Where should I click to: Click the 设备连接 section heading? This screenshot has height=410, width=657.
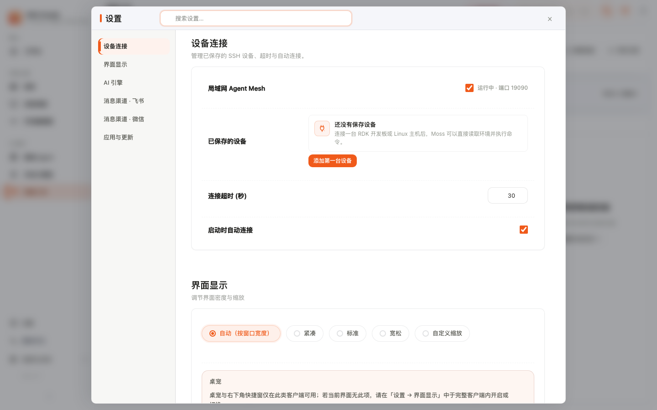click(209, 43)
